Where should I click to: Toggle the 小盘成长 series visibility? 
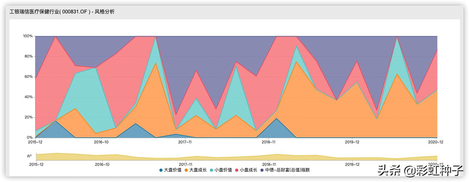245,170
